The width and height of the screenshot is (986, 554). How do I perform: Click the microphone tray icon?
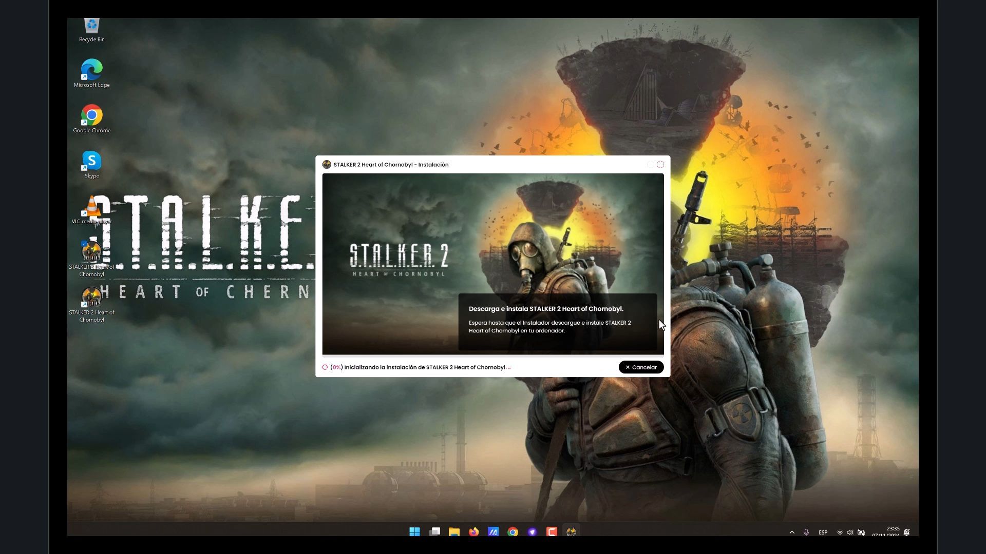(806, 532)
